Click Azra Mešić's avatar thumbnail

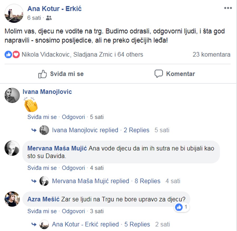[x=12, y=199]
